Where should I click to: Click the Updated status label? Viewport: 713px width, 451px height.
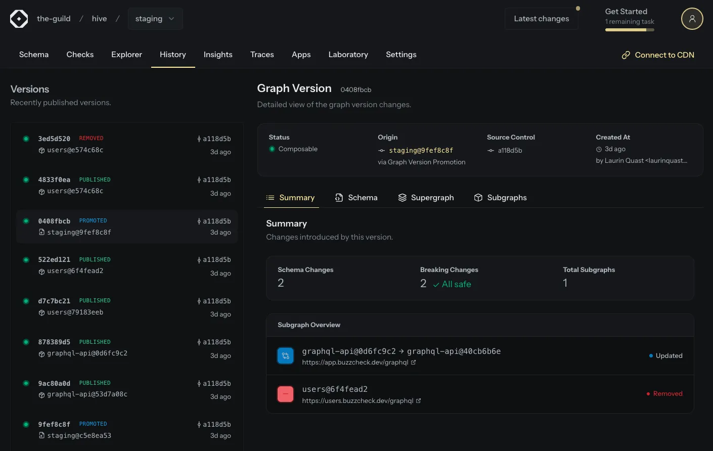point(669,356)
